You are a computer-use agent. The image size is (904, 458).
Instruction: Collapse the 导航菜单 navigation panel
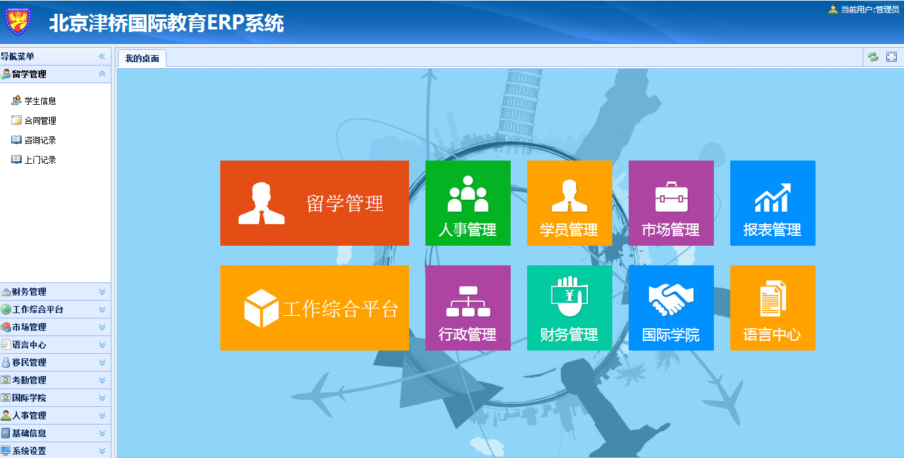[x=102, y=57]
